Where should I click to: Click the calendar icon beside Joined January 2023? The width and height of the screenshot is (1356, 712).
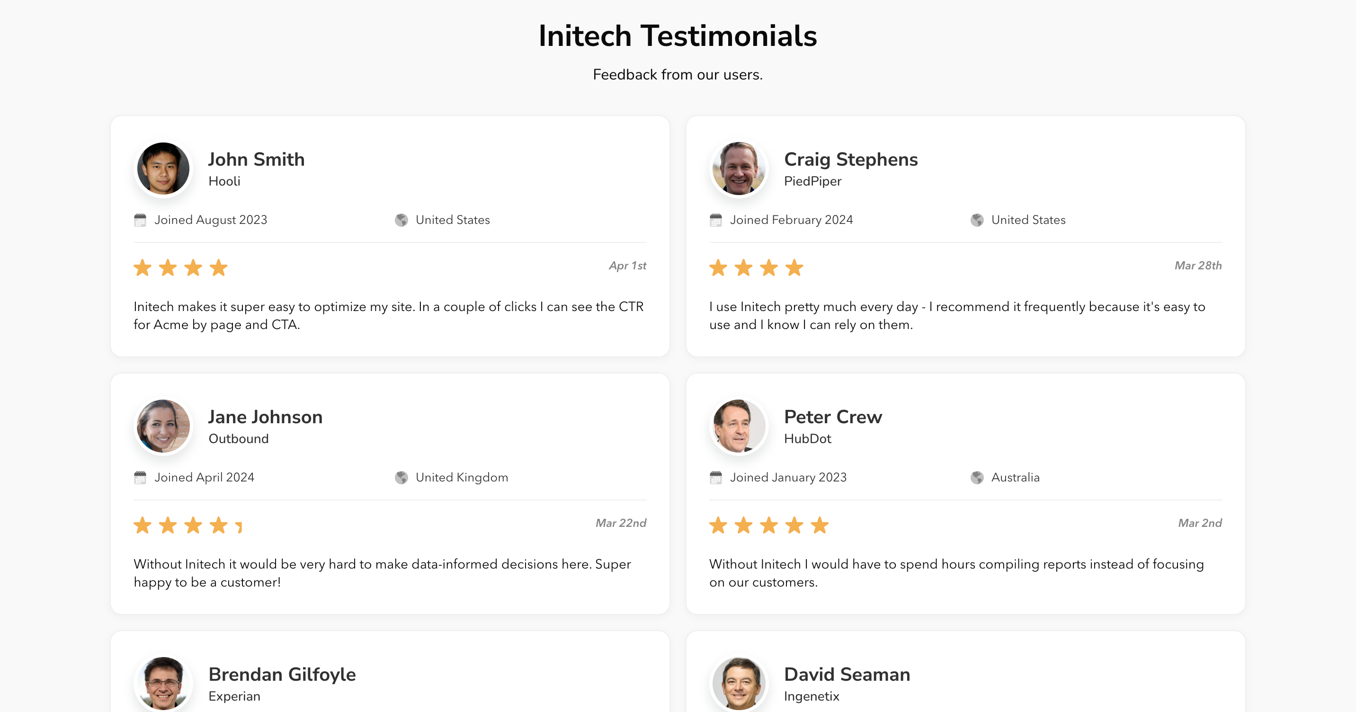[715, 477]
